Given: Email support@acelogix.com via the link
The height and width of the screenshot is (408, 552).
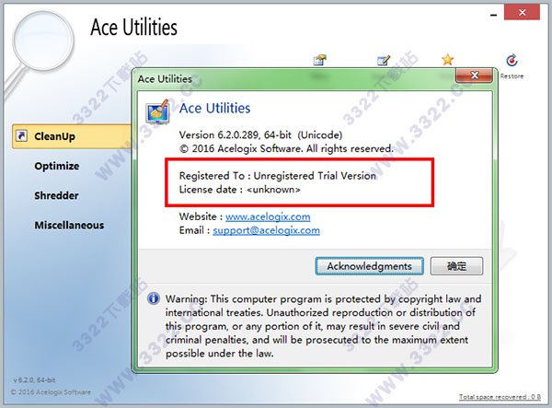Looking at the screenshot, I should coord(266,230).
